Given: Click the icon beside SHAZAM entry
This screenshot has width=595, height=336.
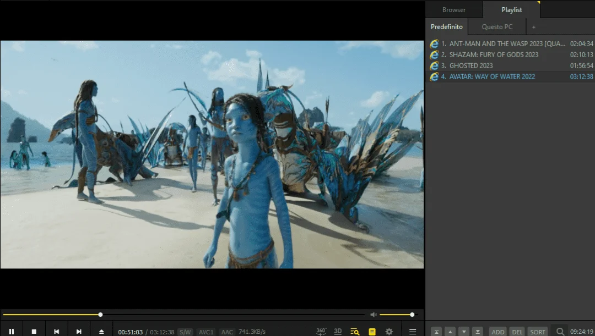Looking at the screenshot, I should 434,55.
